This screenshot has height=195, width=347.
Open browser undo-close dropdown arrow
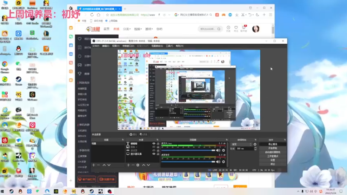[x=253, y=15]
